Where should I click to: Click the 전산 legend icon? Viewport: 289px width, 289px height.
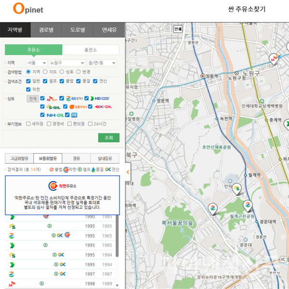coord(108,169)
